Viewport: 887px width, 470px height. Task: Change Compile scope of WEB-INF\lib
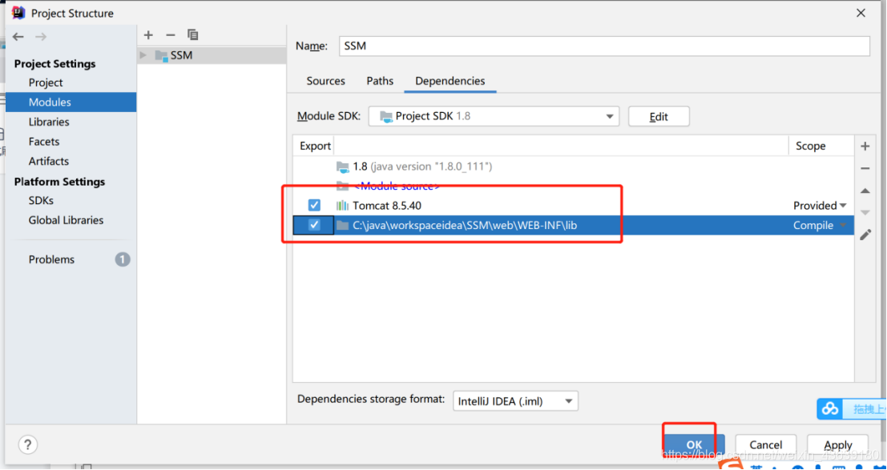click(820, 225)
